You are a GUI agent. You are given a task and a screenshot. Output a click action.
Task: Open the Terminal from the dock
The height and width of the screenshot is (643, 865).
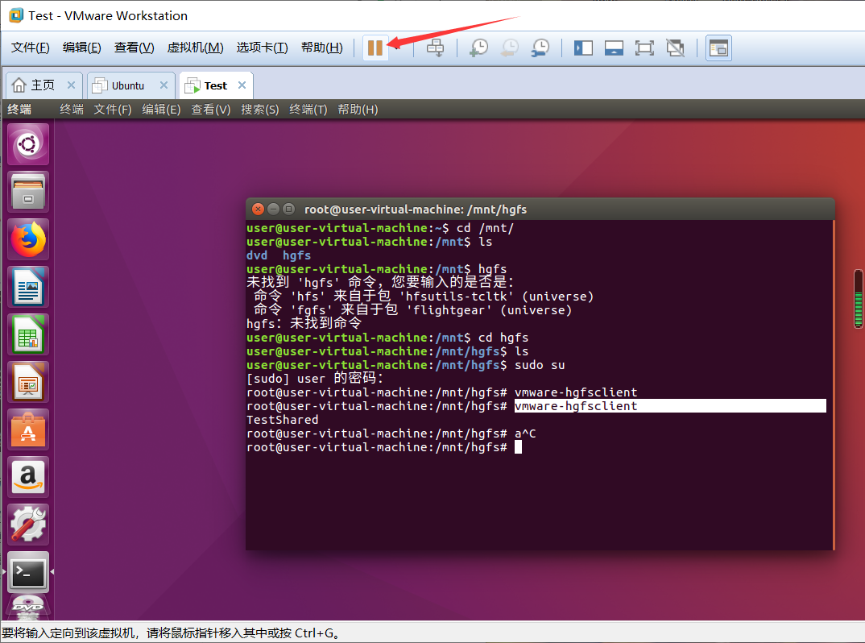(27, 572)
